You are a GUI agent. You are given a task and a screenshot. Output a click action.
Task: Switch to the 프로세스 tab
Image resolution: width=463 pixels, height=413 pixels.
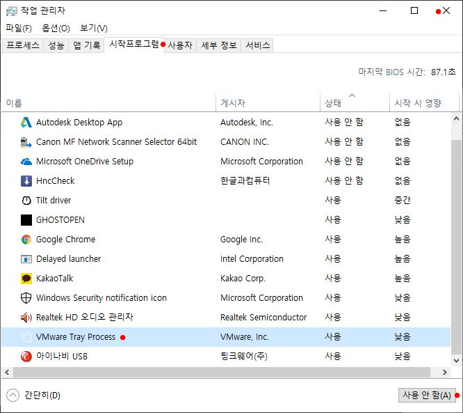(x=23, y=45)
